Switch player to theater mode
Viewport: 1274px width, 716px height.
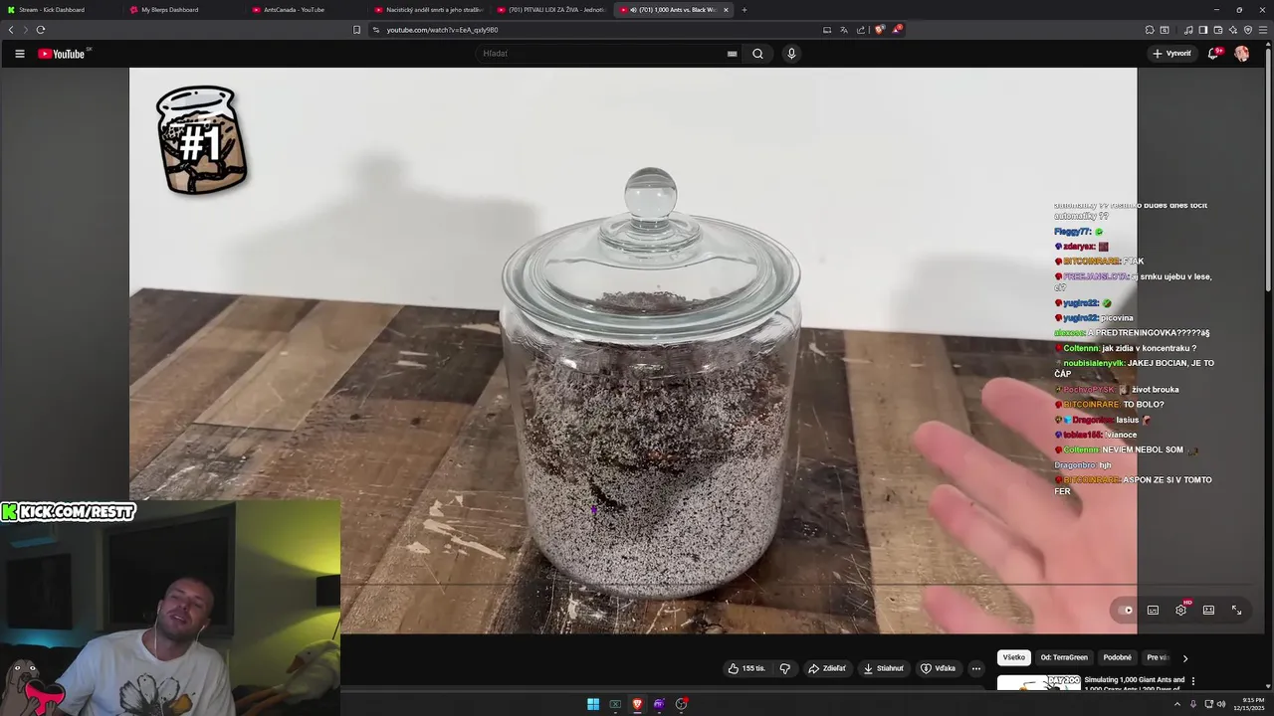1208,611
